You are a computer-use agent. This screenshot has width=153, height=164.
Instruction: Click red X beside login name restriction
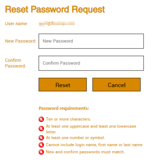[41, 145]
